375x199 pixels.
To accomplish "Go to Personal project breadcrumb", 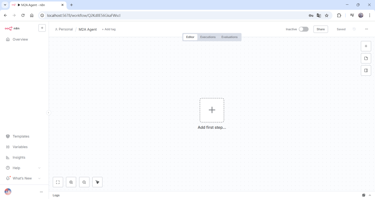I will [x=64, y=29].
